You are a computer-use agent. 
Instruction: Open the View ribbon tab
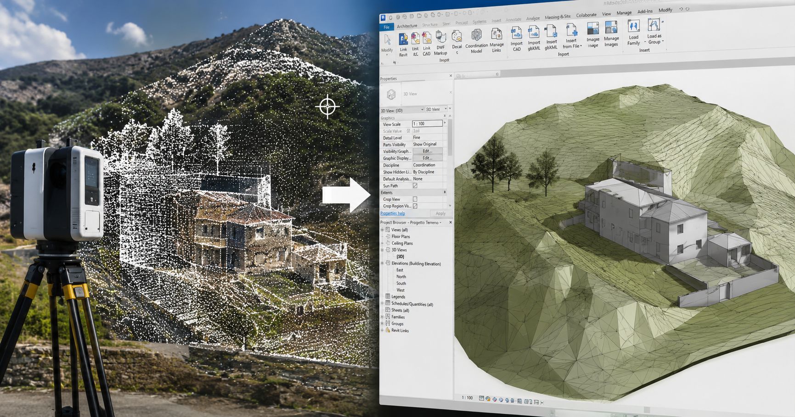(607, 14)
